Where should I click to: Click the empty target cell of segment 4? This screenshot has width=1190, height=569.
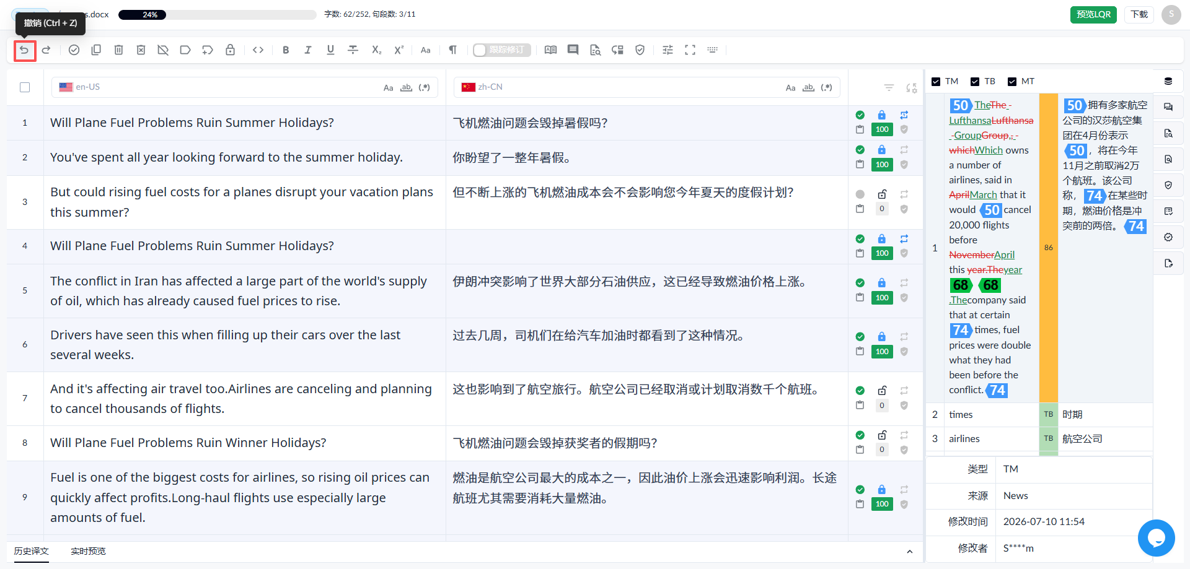646,246
